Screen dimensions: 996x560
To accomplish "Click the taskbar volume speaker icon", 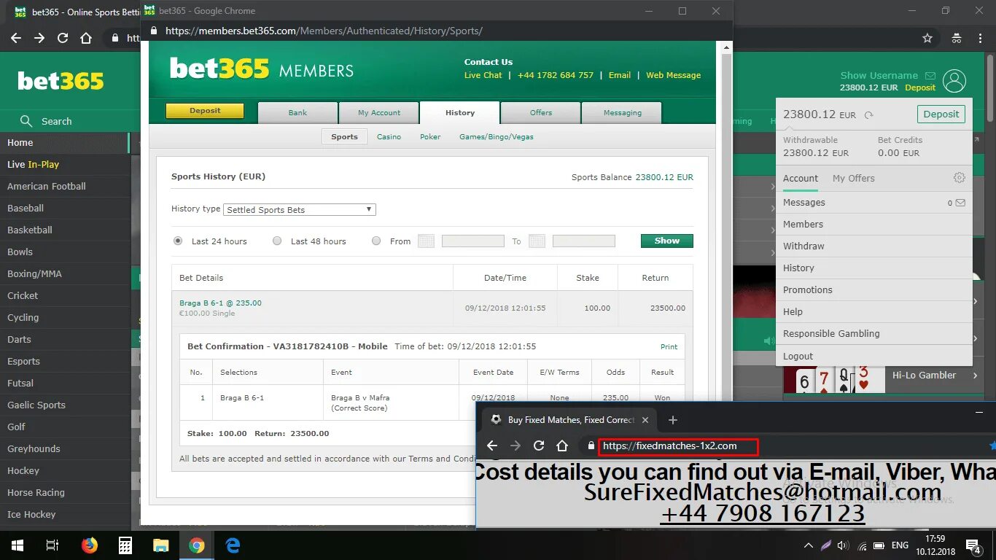I will tap(844, 545).
